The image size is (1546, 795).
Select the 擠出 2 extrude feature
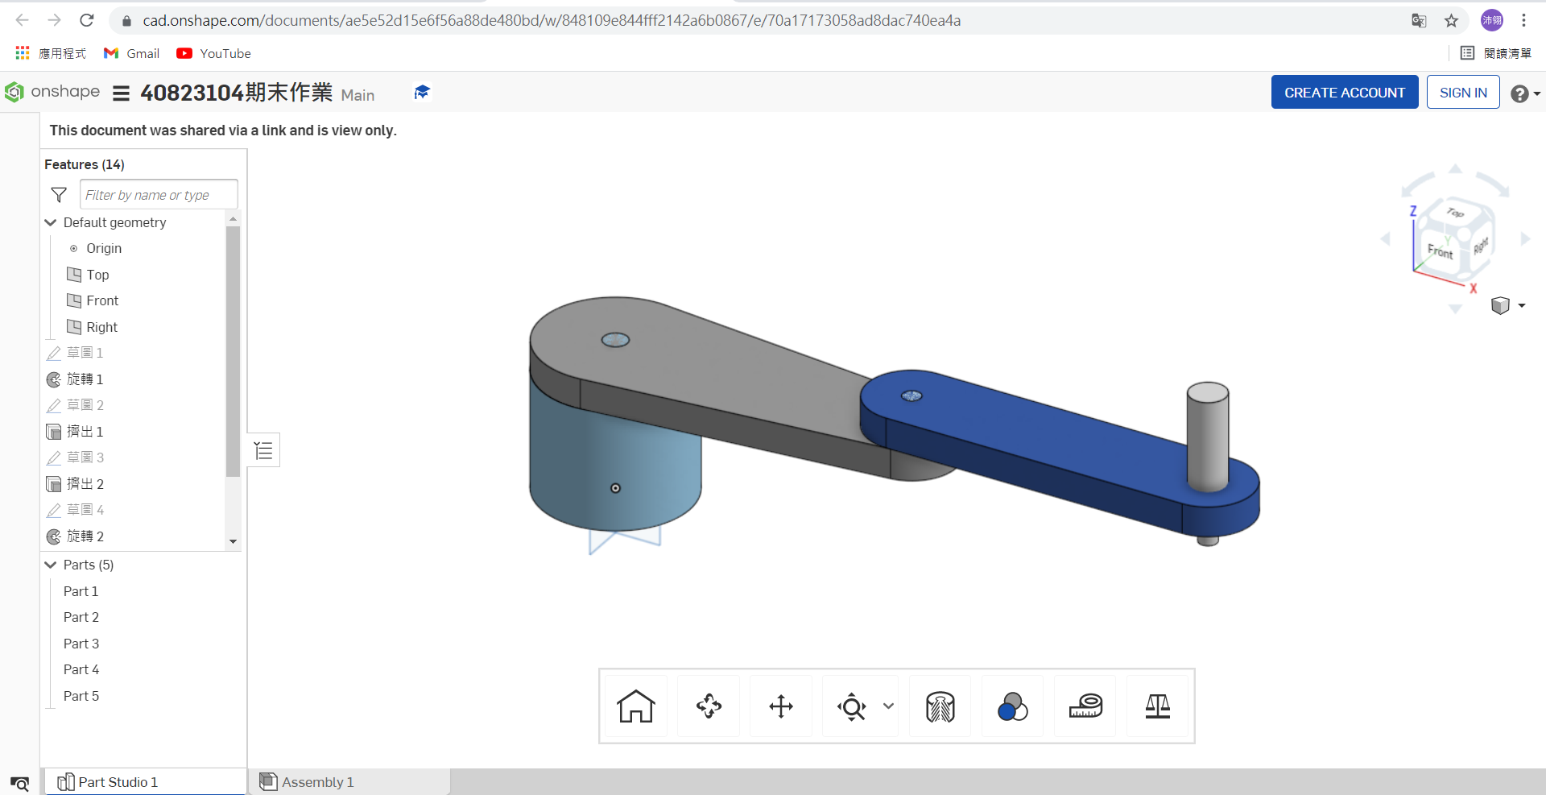[x=85, y=484]
